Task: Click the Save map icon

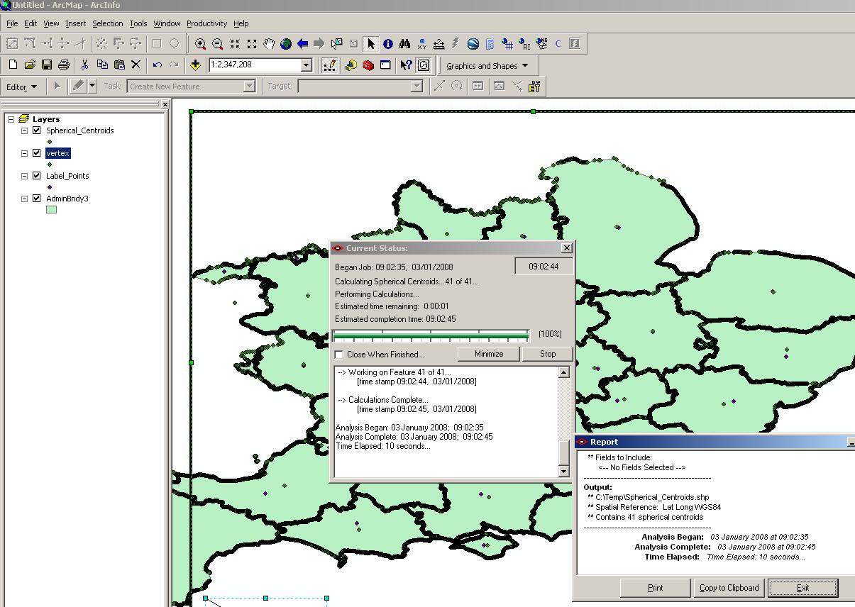Action: [x=47, y=65]
